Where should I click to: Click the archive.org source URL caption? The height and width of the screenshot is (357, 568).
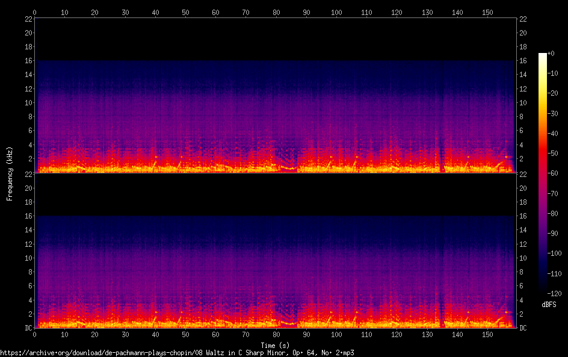click(x=177, y=353)
